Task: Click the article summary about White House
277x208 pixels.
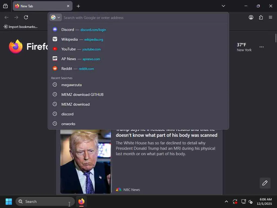Action: point(166,148)
